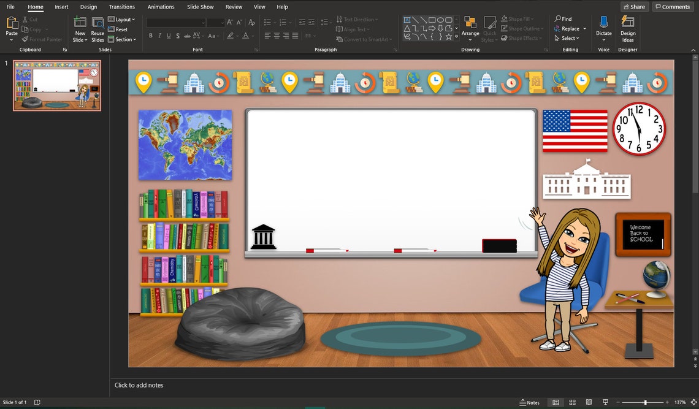699x409 pixels.
Task: Open the Select dropdown menu
Action: (568, 37)
